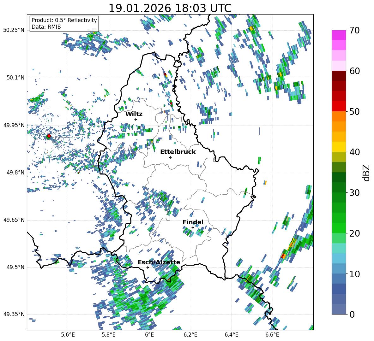This screenshot has height=341, width=374.
Task: Click the dark red colorbar segment below 60
Action: pyautogui.click(x=339, y=76)
